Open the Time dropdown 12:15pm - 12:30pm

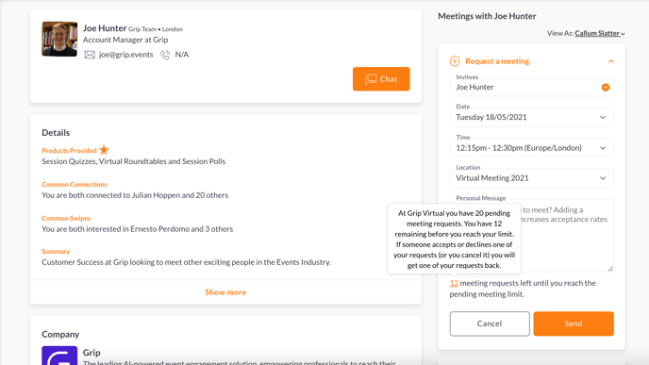531,148
